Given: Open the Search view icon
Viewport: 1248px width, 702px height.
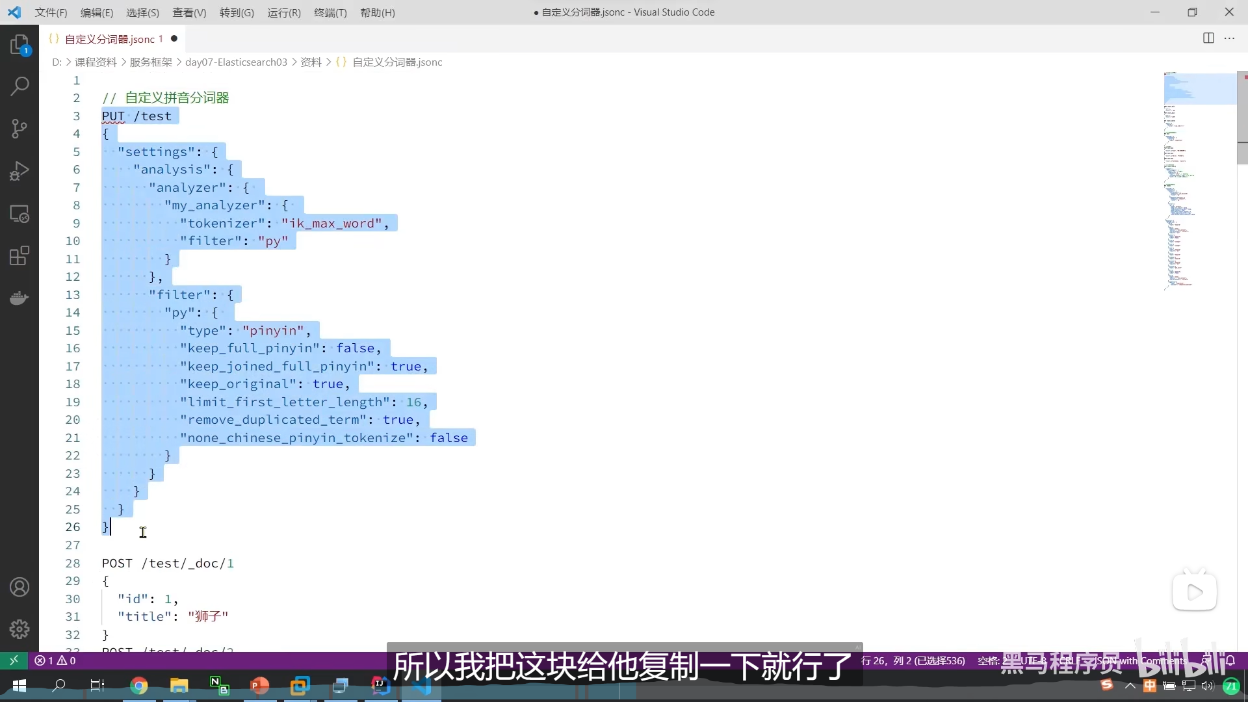Looking at the screenshot, I should pyautogui.click(x=19, y=86).
